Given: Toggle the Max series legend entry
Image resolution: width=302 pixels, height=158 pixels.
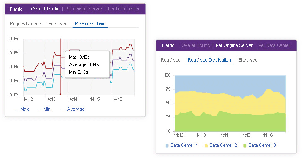Looking at the screenshot, I should coord(24,109).
